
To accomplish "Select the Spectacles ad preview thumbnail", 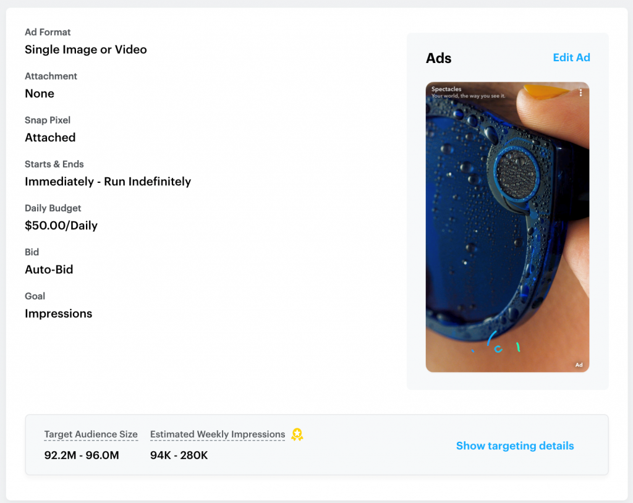I will pos(507,227).
